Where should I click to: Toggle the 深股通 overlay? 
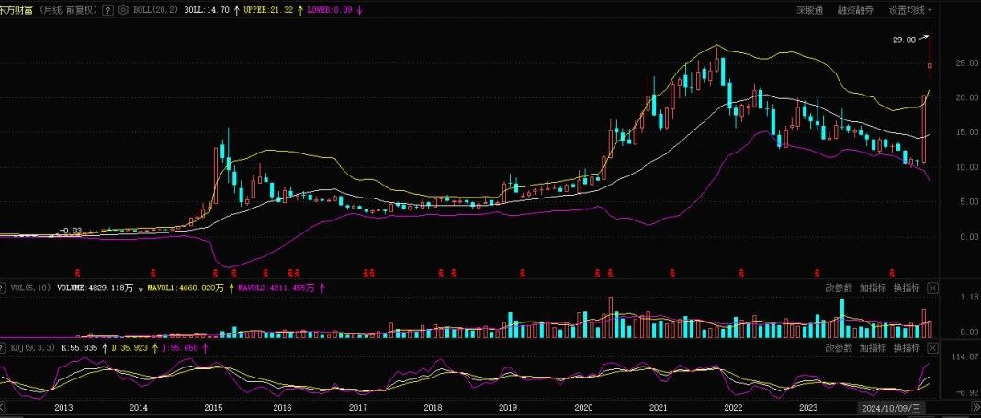pyautogui.click(x=809, y=10)
